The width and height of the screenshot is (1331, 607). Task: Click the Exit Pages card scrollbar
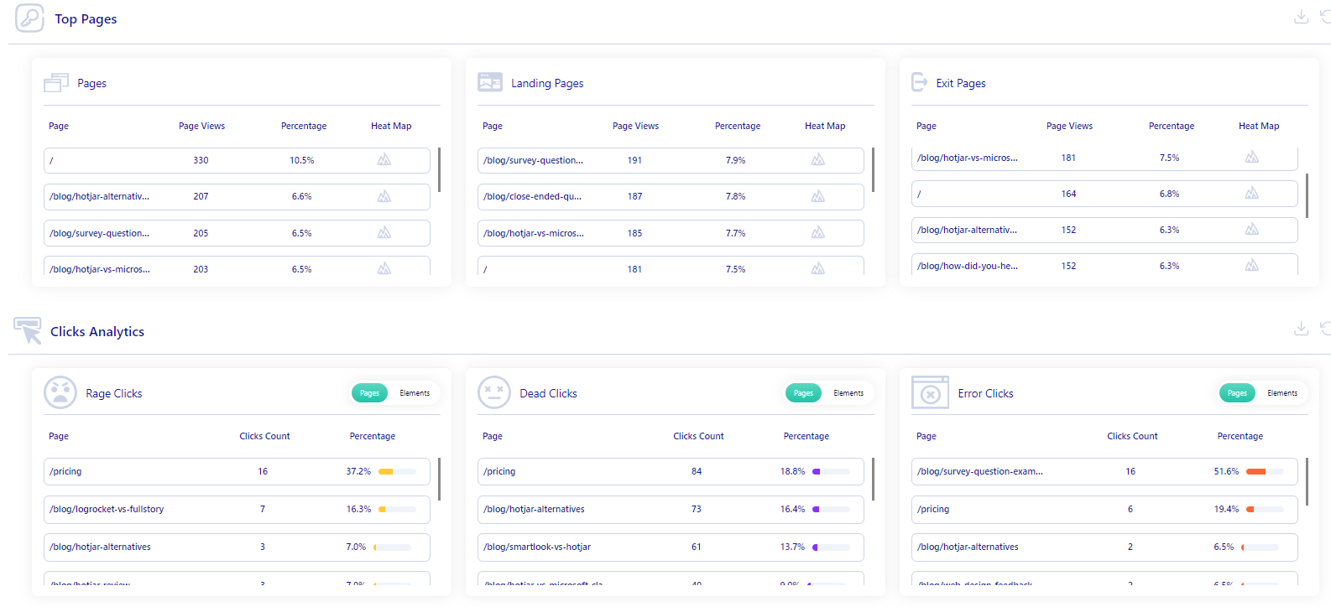pos(1307,195)
